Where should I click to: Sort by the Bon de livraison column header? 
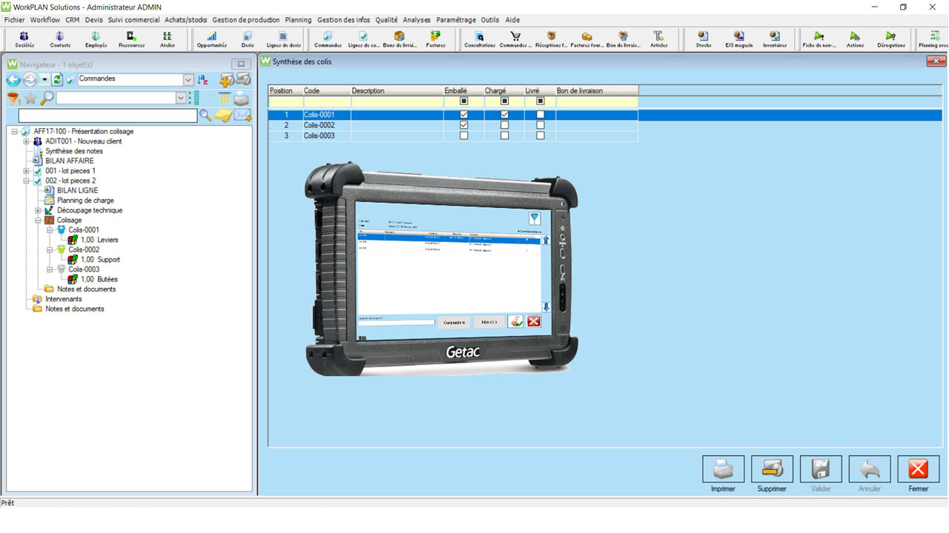[597, 90]
